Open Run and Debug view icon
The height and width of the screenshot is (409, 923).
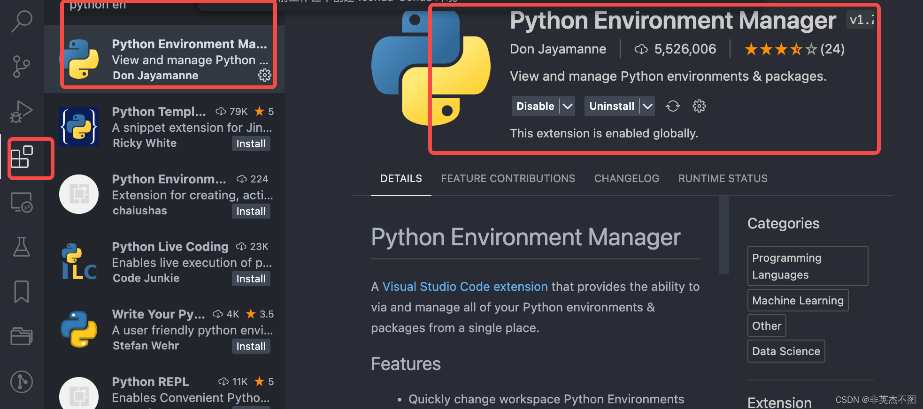[x=22, y=112]
